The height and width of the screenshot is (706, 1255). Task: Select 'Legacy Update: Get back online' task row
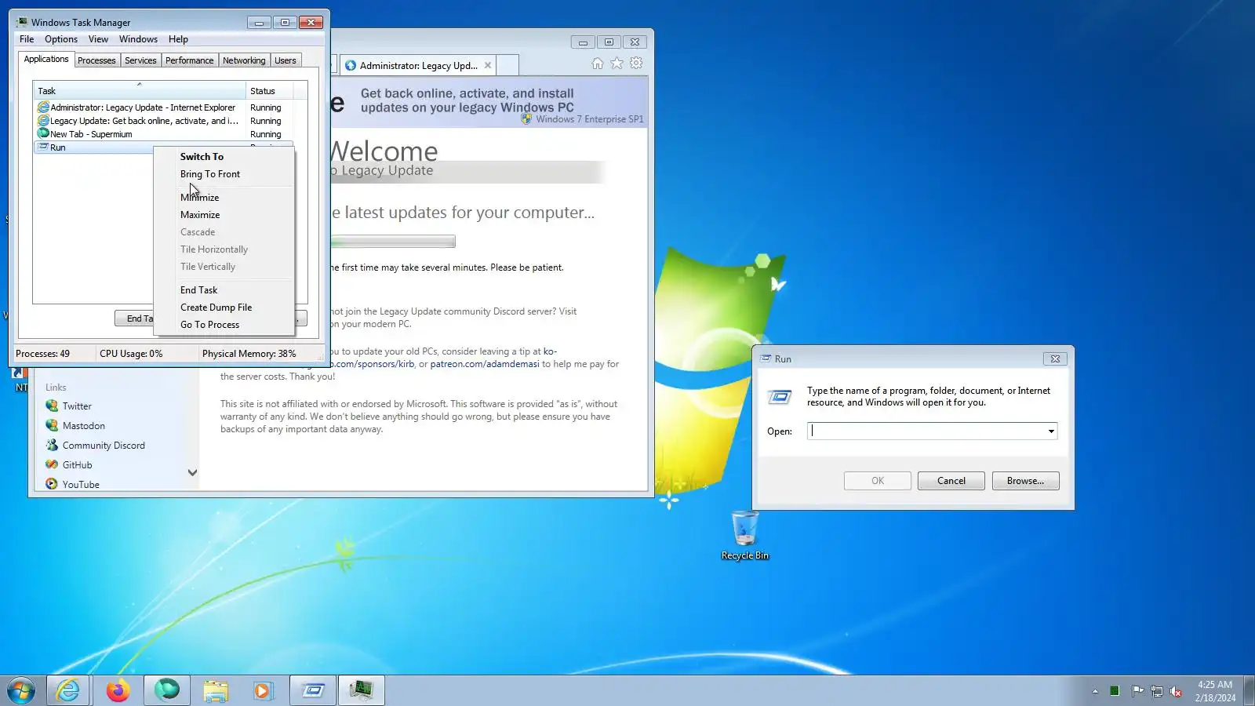[x=163, y=121]
